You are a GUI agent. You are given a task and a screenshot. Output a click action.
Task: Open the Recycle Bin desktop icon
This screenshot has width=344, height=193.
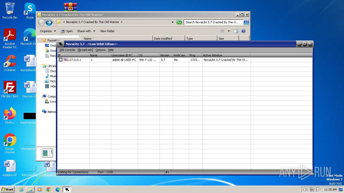(10, 11)
